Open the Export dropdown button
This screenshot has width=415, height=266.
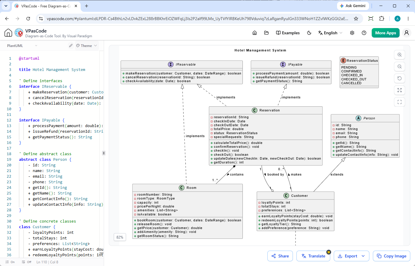click(x=351, y=256)
